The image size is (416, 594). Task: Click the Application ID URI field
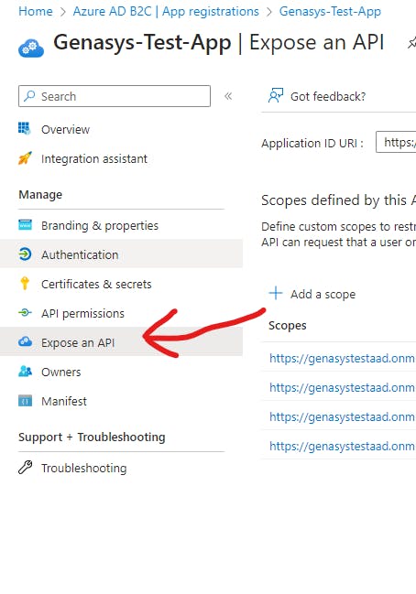click(396, 142)
